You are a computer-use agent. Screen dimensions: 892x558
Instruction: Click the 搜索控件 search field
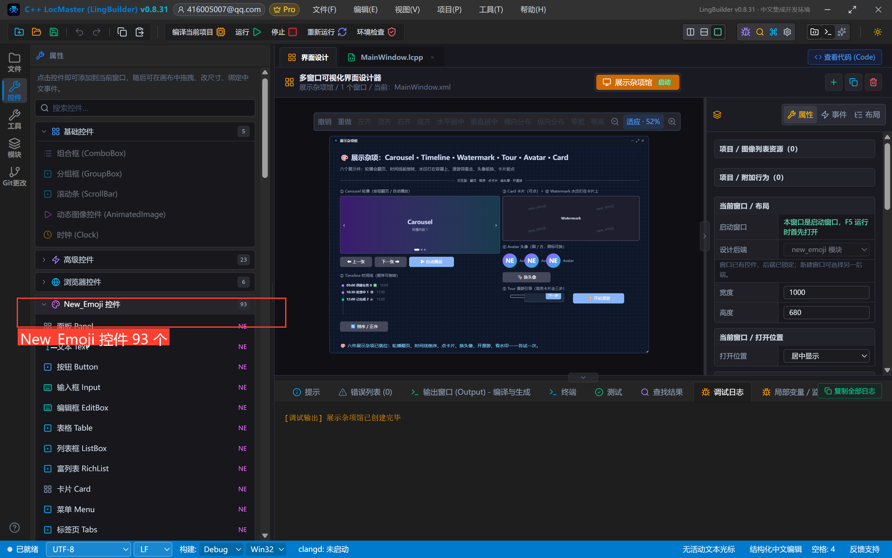click(145, 108)
